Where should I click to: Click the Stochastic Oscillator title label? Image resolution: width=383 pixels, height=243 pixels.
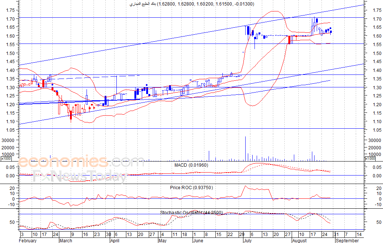pyautogui.click(x=191, y=213)
